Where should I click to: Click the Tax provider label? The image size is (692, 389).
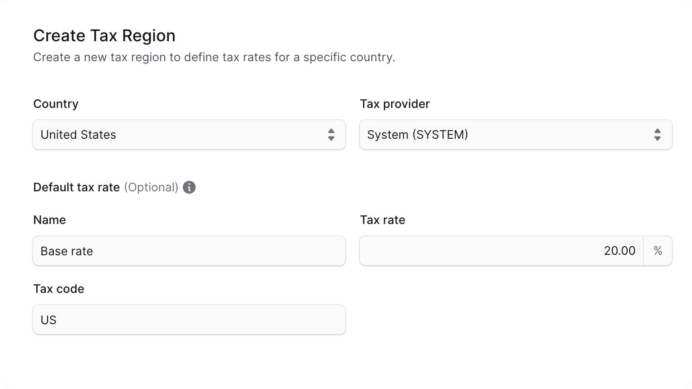tap(394, 104)
